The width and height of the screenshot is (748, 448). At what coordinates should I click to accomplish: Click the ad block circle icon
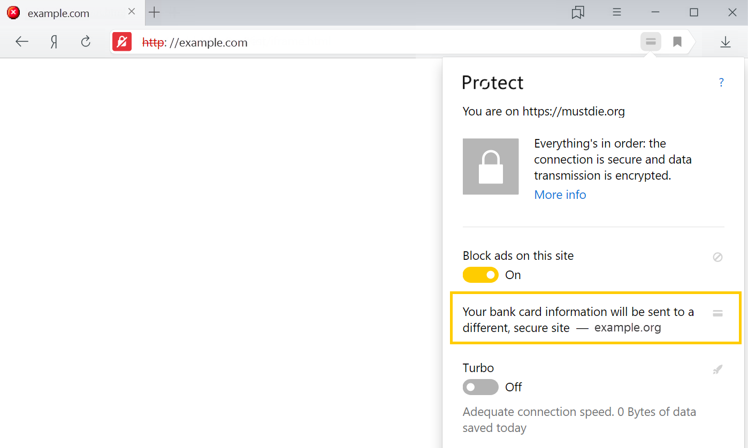[x=718, y=257]
